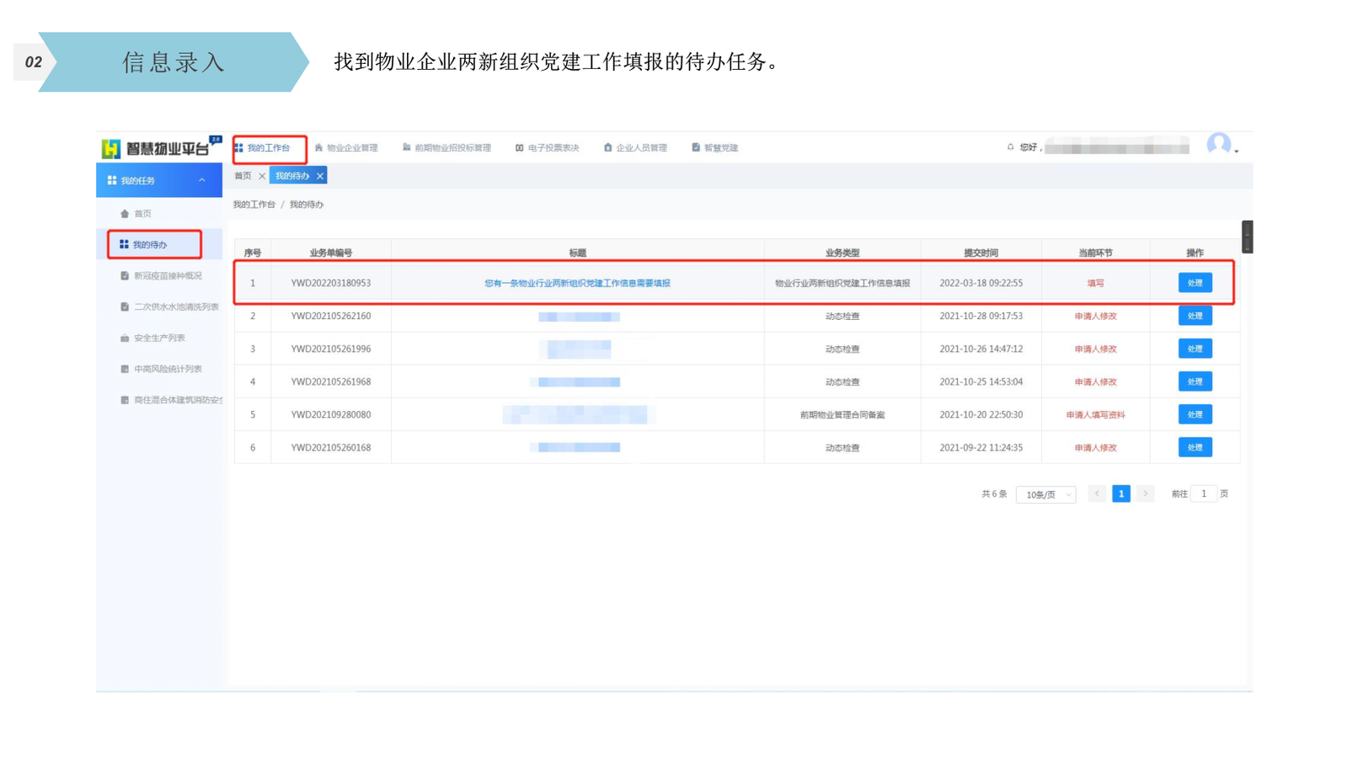This screenshot has width=1347, height=757.
Task: Click the go-to page number input
Action: coord(1204,493)
